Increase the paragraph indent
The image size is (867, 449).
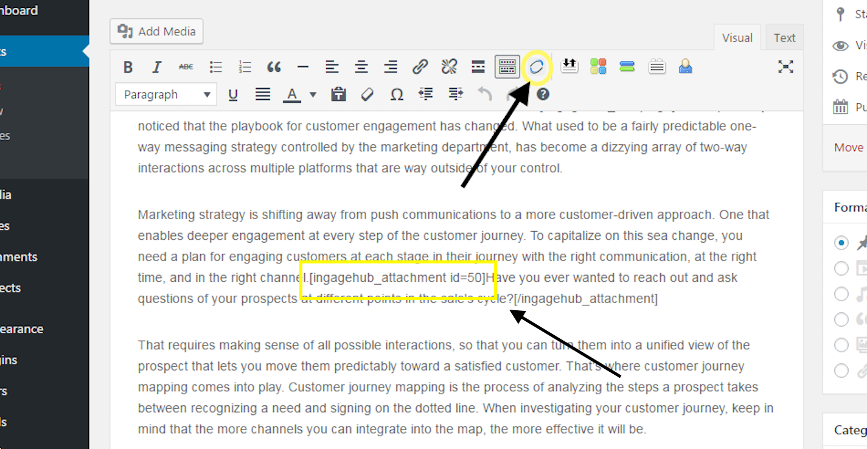click(455, 94)
